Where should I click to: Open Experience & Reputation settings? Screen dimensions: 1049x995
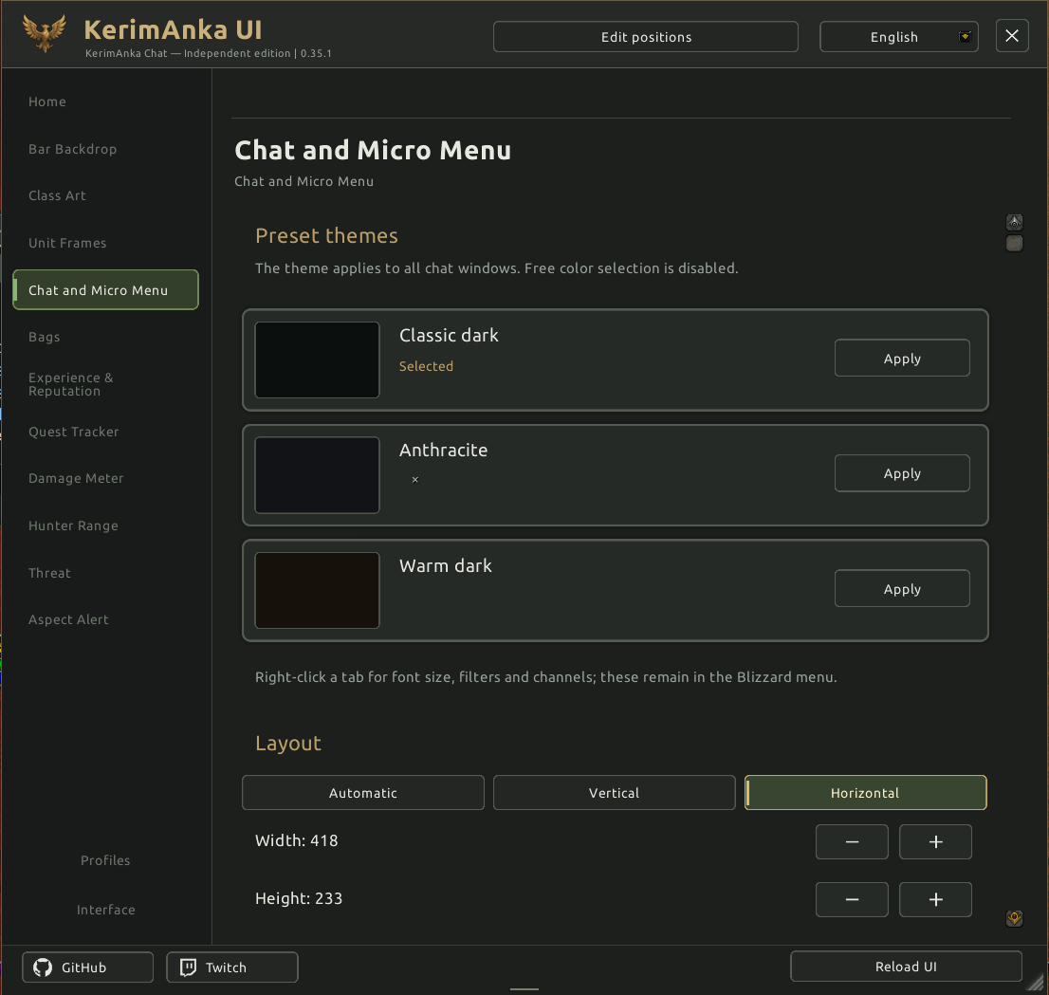tap(71, 384)
